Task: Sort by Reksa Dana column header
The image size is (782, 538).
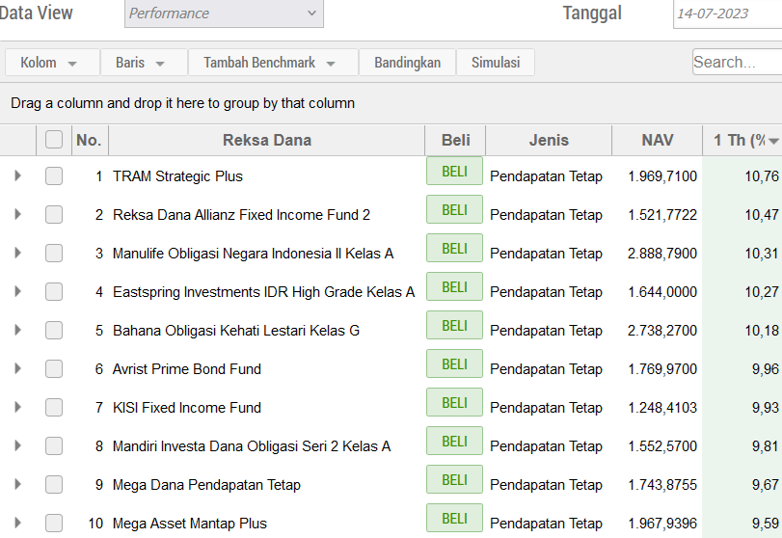Action: 267,140
